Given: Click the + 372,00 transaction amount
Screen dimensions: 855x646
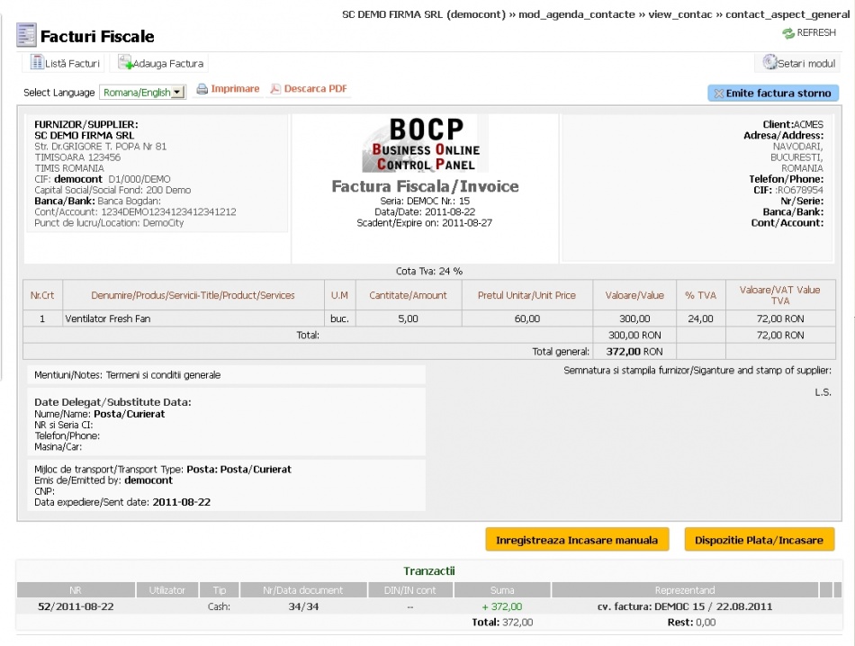Looking at the screenshot, I should [x=502, y=606].
